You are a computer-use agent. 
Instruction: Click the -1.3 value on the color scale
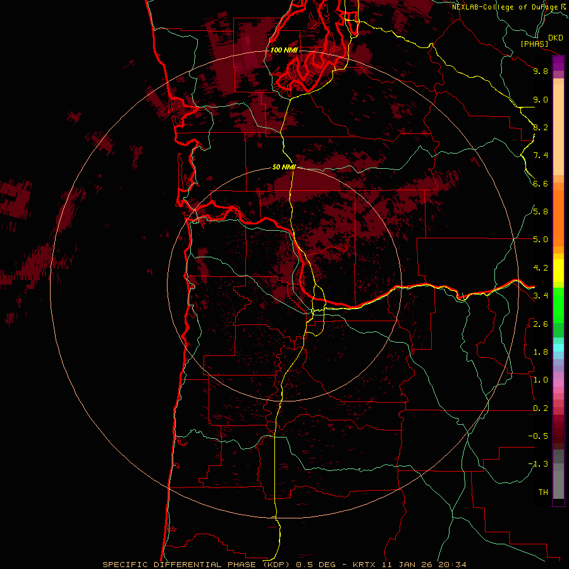pos(538,464)
